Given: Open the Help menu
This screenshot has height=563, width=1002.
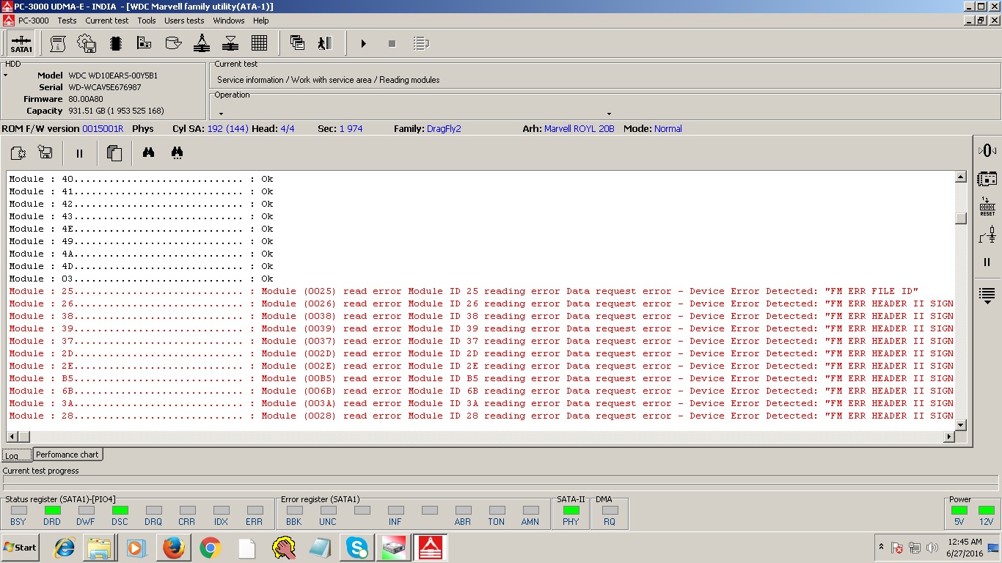Looking at the screenshot, I should 261,21.
